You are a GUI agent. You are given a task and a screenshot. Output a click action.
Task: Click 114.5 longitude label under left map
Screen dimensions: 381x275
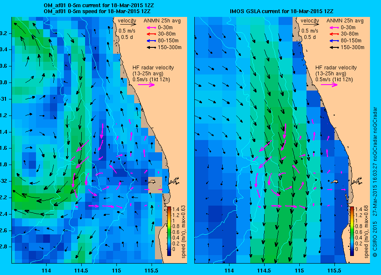tap(81, 270)
